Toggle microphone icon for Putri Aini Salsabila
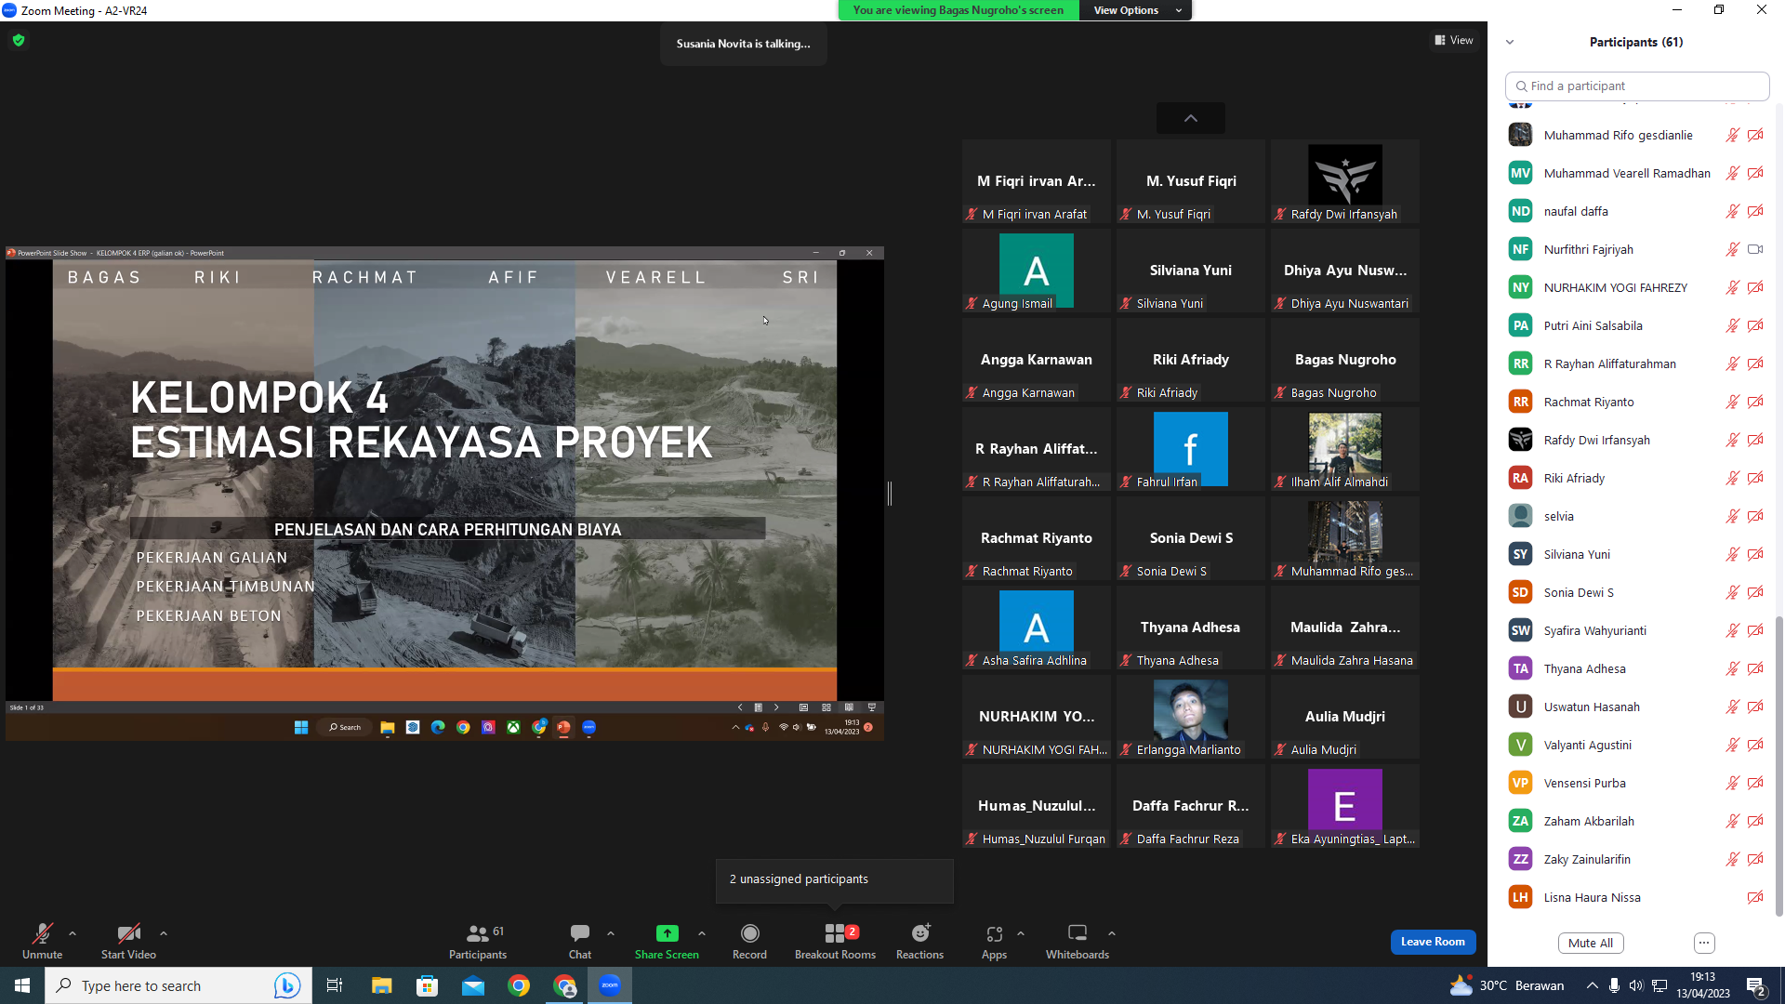 tap(1732, 325)
